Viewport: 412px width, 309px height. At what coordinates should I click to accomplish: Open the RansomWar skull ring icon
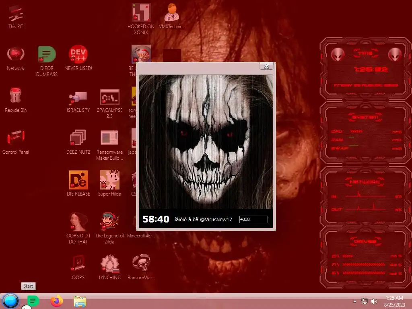click(141, 267)
